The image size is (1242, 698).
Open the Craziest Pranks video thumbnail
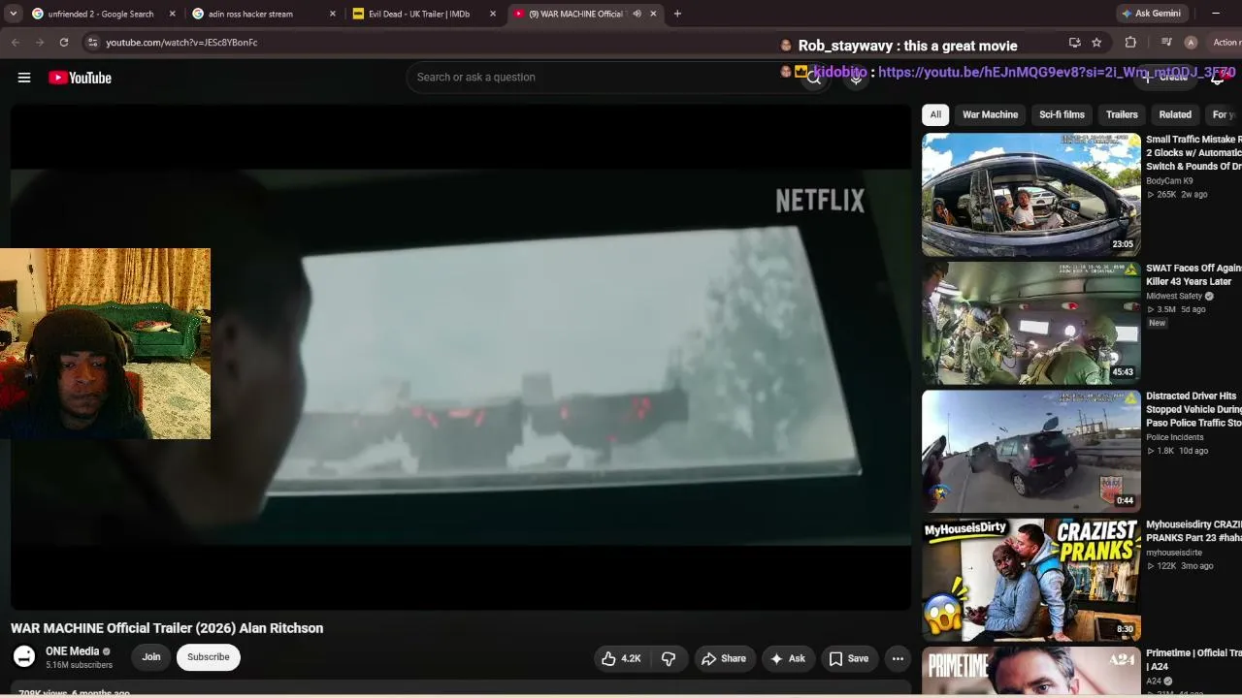point(1031,581)
